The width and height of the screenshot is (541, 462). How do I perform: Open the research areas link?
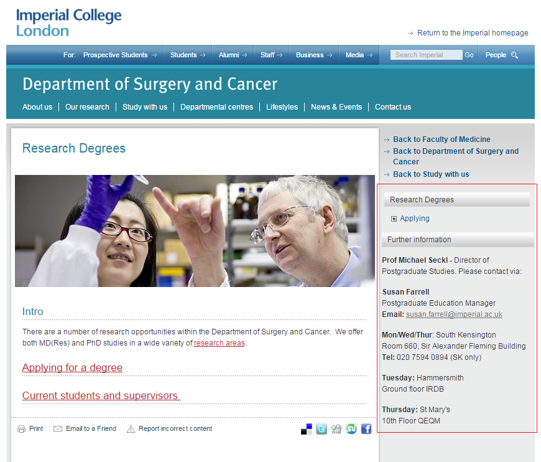click(x=220, y=343)
